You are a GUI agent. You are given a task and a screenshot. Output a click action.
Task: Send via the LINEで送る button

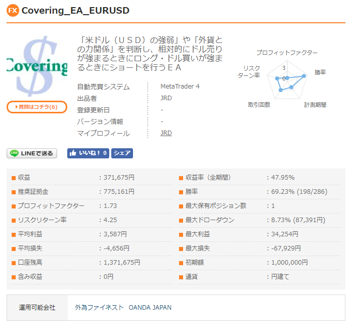coord(32,153)
